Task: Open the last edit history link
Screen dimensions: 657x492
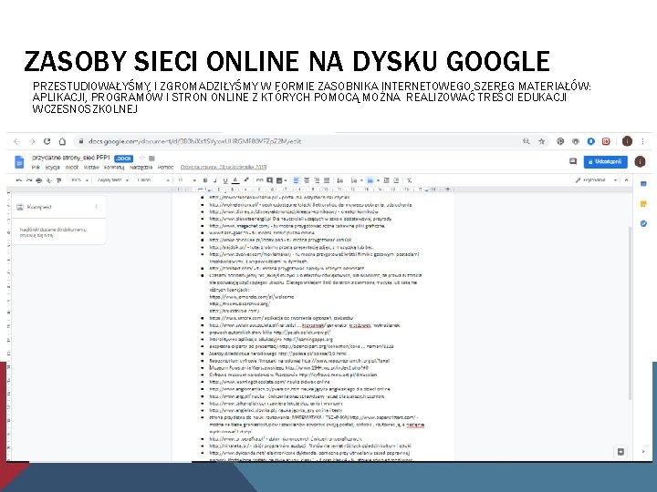Action: (x=224, y=167)
